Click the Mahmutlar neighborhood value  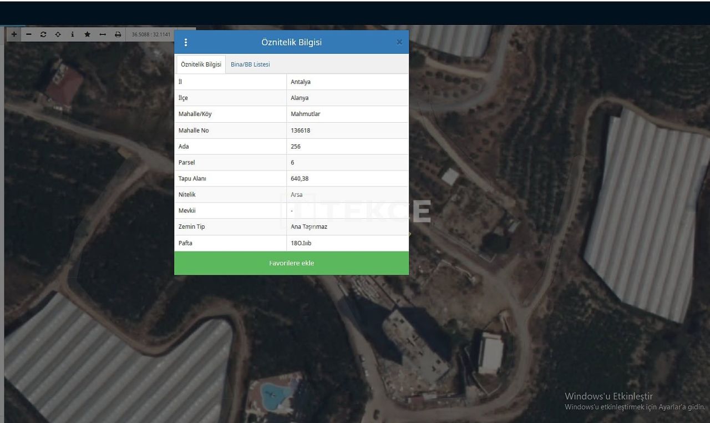pyautogui.click(x=306, y=114)
